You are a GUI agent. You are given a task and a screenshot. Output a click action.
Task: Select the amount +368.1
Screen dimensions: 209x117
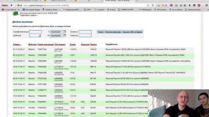click(72, 55)
